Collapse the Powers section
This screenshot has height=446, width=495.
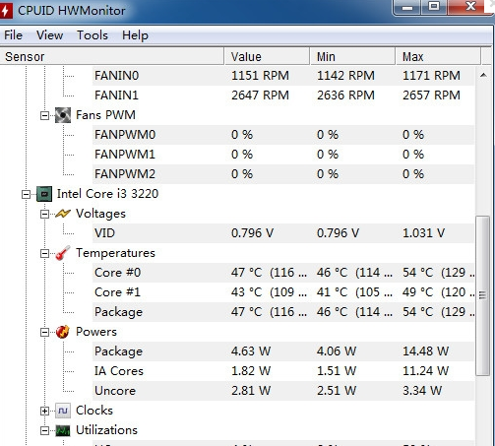point(44,332)
